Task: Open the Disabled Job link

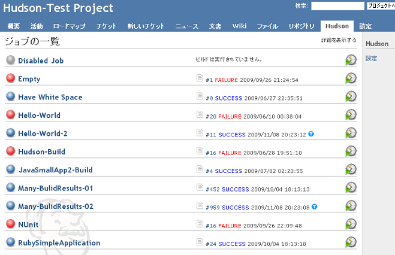Action: 41,60
